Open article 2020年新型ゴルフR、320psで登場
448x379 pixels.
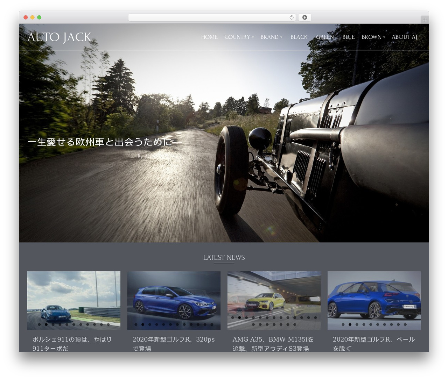point(174,344)
